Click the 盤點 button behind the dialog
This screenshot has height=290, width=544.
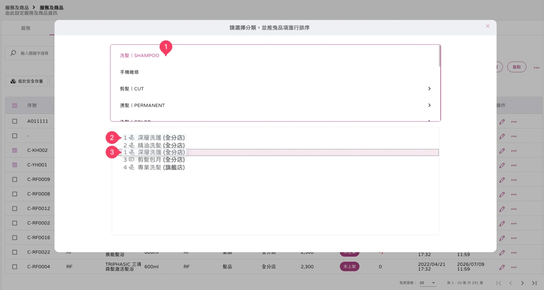[x=517, y=67]
